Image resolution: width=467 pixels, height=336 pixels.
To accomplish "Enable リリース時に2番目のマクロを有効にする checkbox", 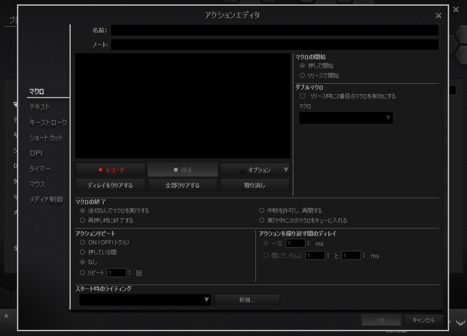I will pyautogui.click(x=302, y=96).
